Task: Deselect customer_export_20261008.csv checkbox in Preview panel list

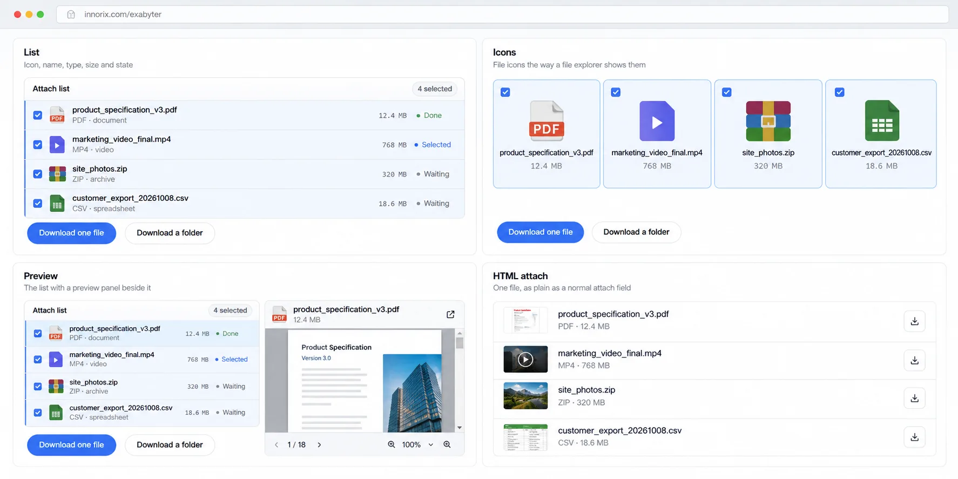Action: (x=38, y=413)
